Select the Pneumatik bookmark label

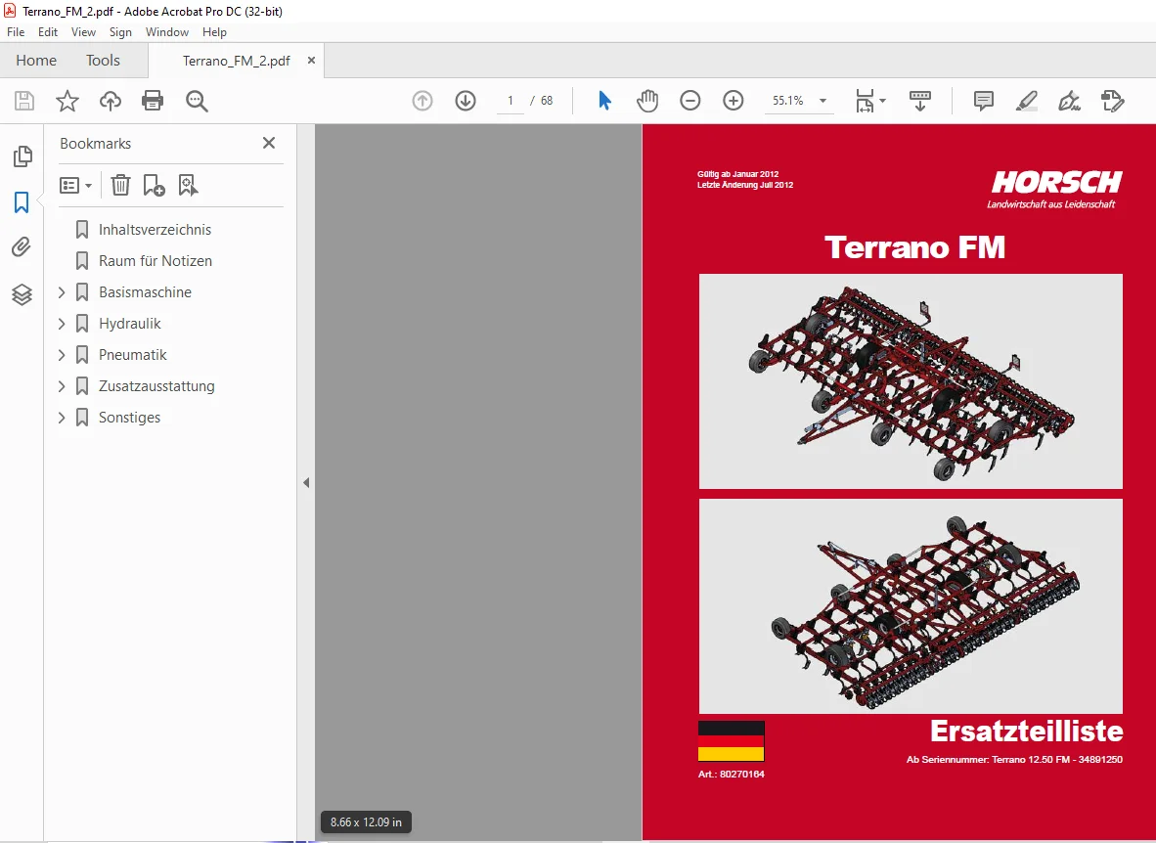[x=133, y=355]
